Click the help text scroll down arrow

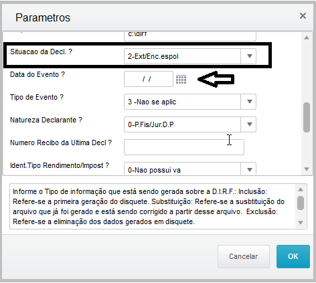(x=301, y=223)
